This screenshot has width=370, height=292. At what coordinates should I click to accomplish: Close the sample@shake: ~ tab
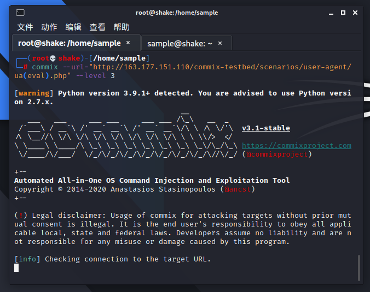point(220,43)
